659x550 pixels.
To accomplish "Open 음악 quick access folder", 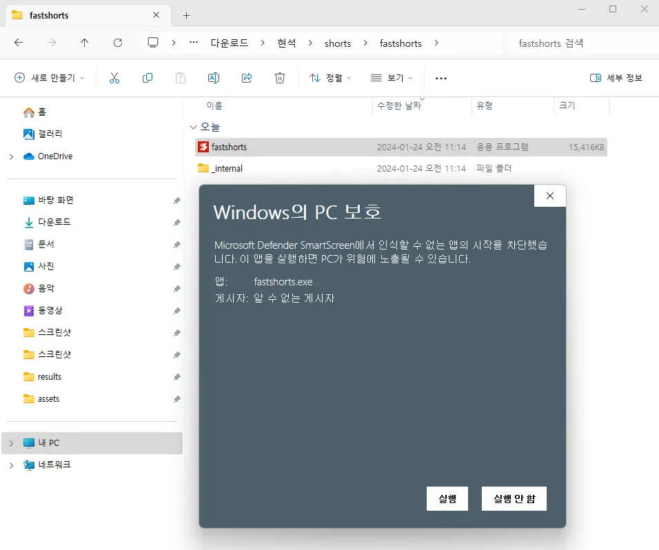I will [39, 289].
